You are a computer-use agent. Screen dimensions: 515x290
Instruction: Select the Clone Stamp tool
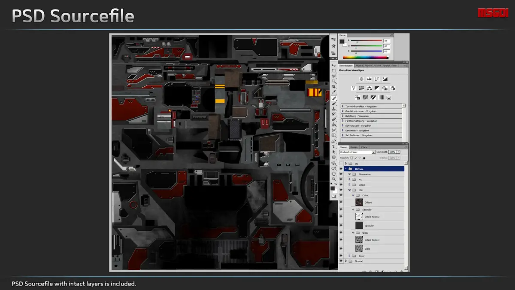(333, 109)
